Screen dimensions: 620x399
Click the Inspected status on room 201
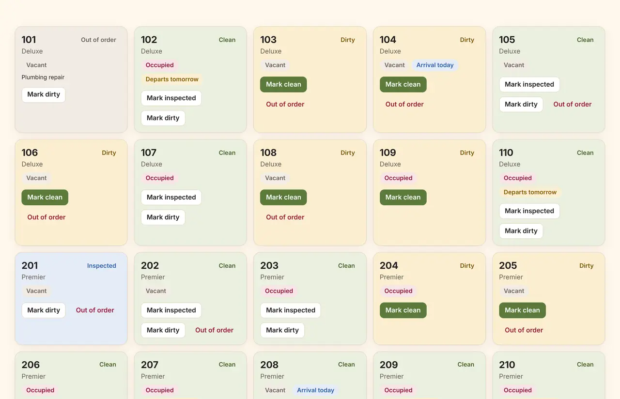(x=102, y=265)
